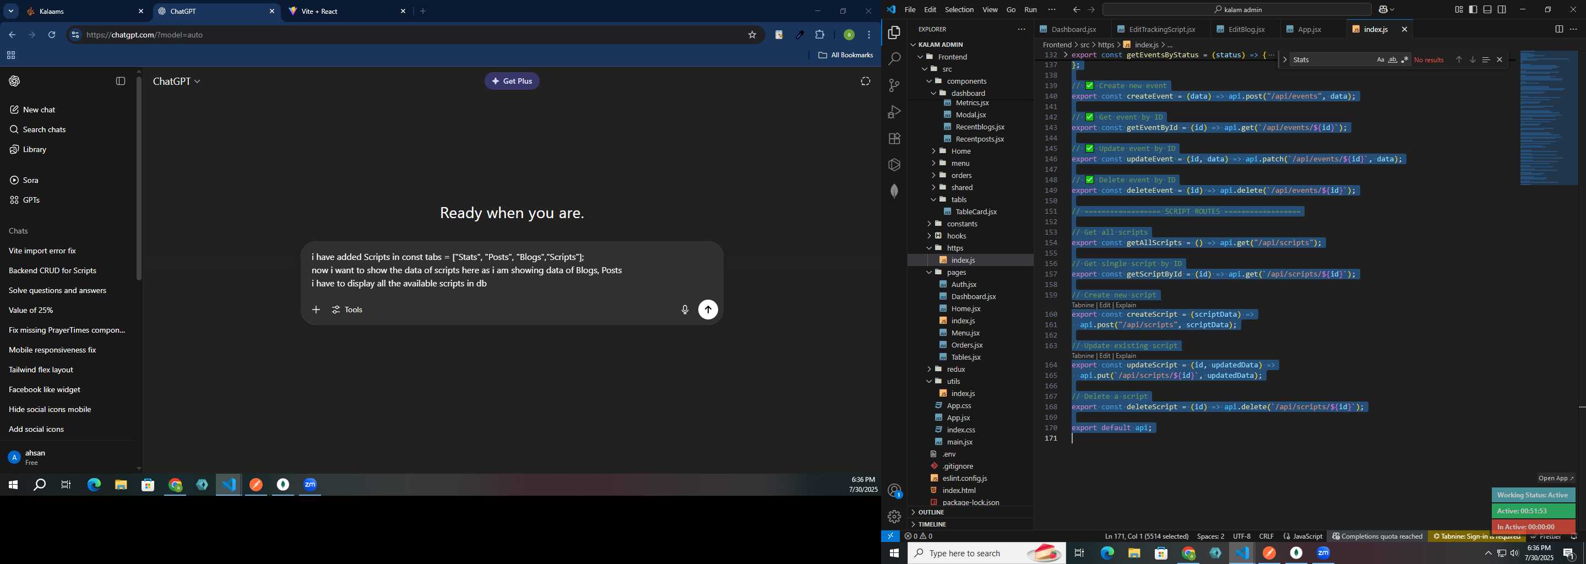The height and width of the screenshot is (564, 1586).
Task: Send the ChatGPT prompt with arrow button
Action: [x=708, y=310]
